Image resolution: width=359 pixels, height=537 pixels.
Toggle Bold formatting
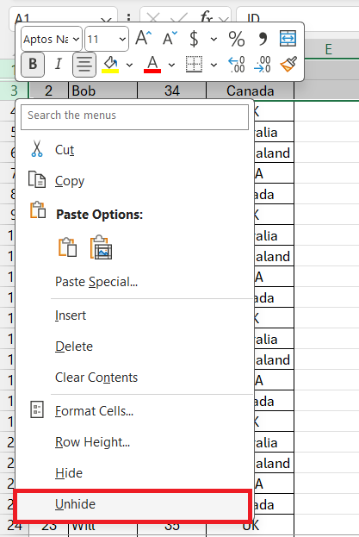(x=33, y=64)
